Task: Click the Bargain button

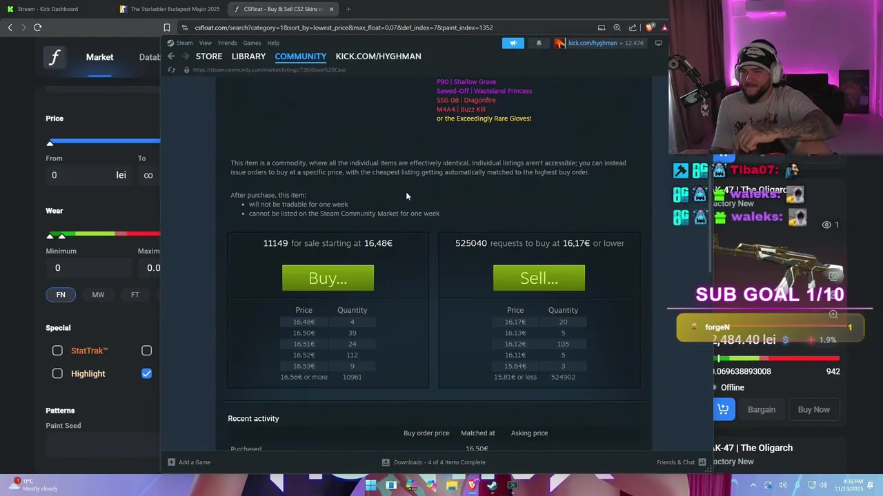Action: [762, 409]
